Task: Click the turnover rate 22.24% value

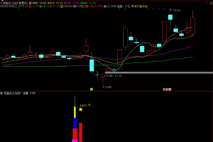Action: [110, 6]
